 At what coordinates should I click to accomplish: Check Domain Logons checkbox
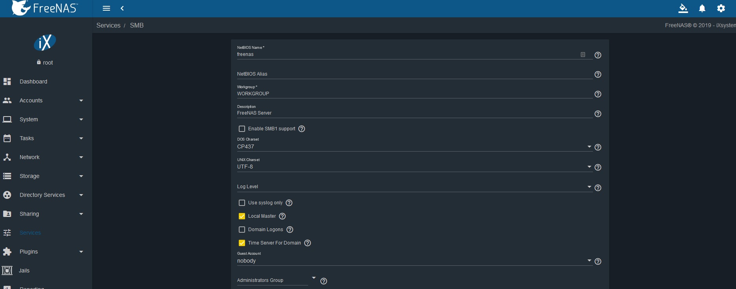(242, 230)
